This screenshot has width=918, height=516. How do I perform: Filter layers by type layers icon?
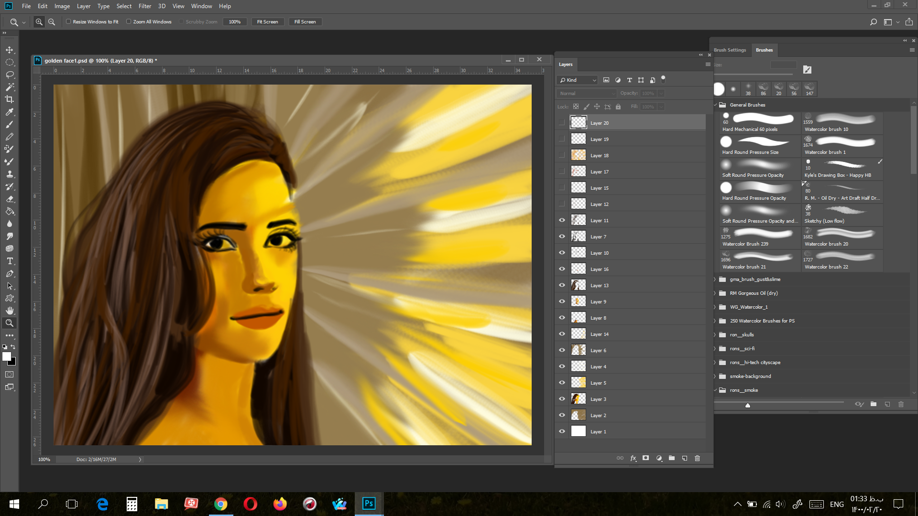point(629,80)
